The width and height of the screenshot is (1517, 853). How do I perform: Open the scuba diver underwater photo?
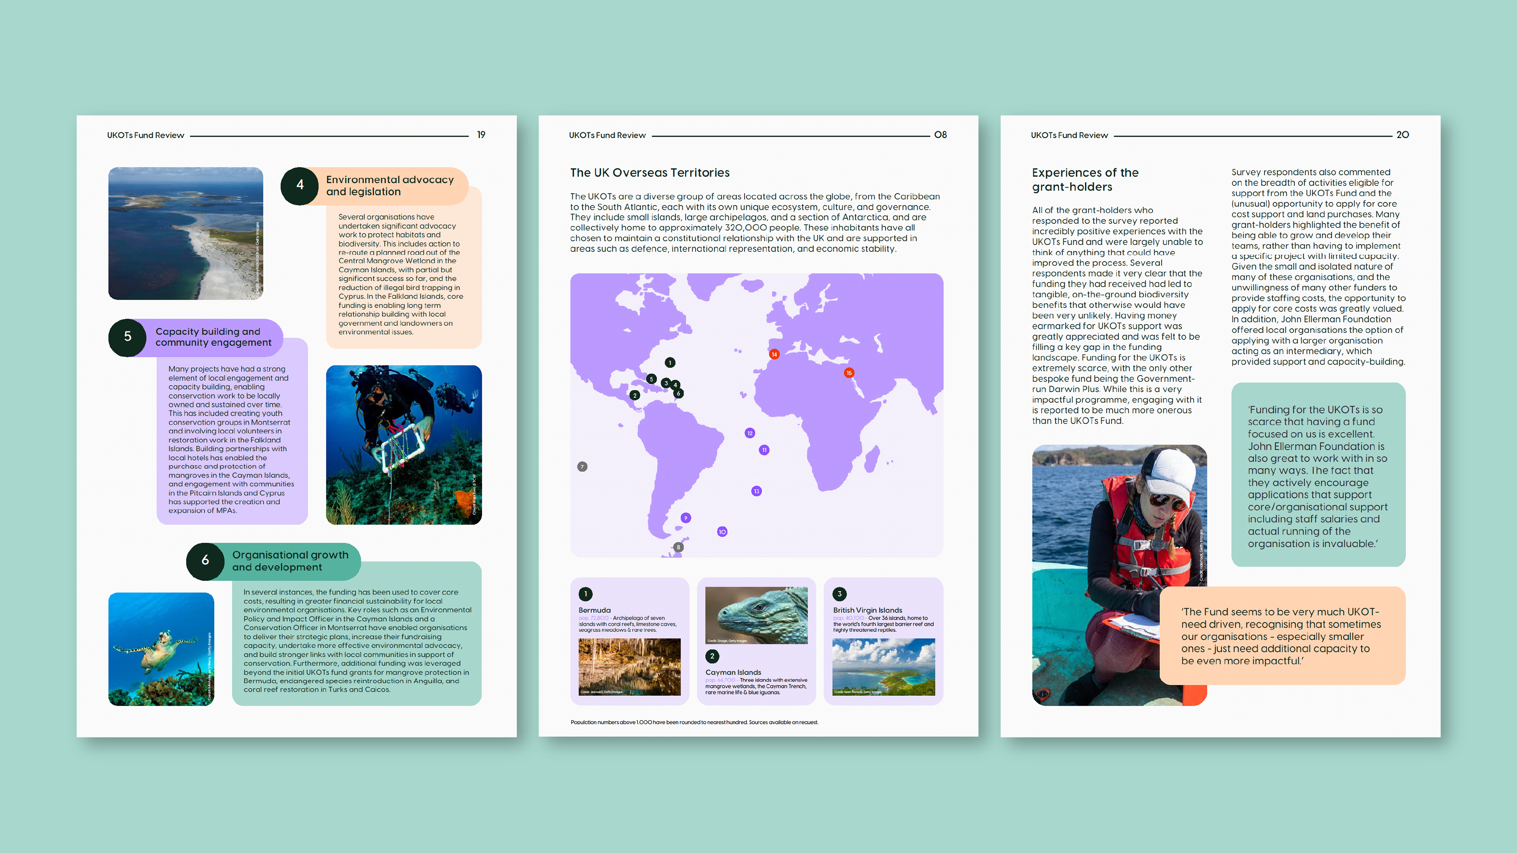403,445
